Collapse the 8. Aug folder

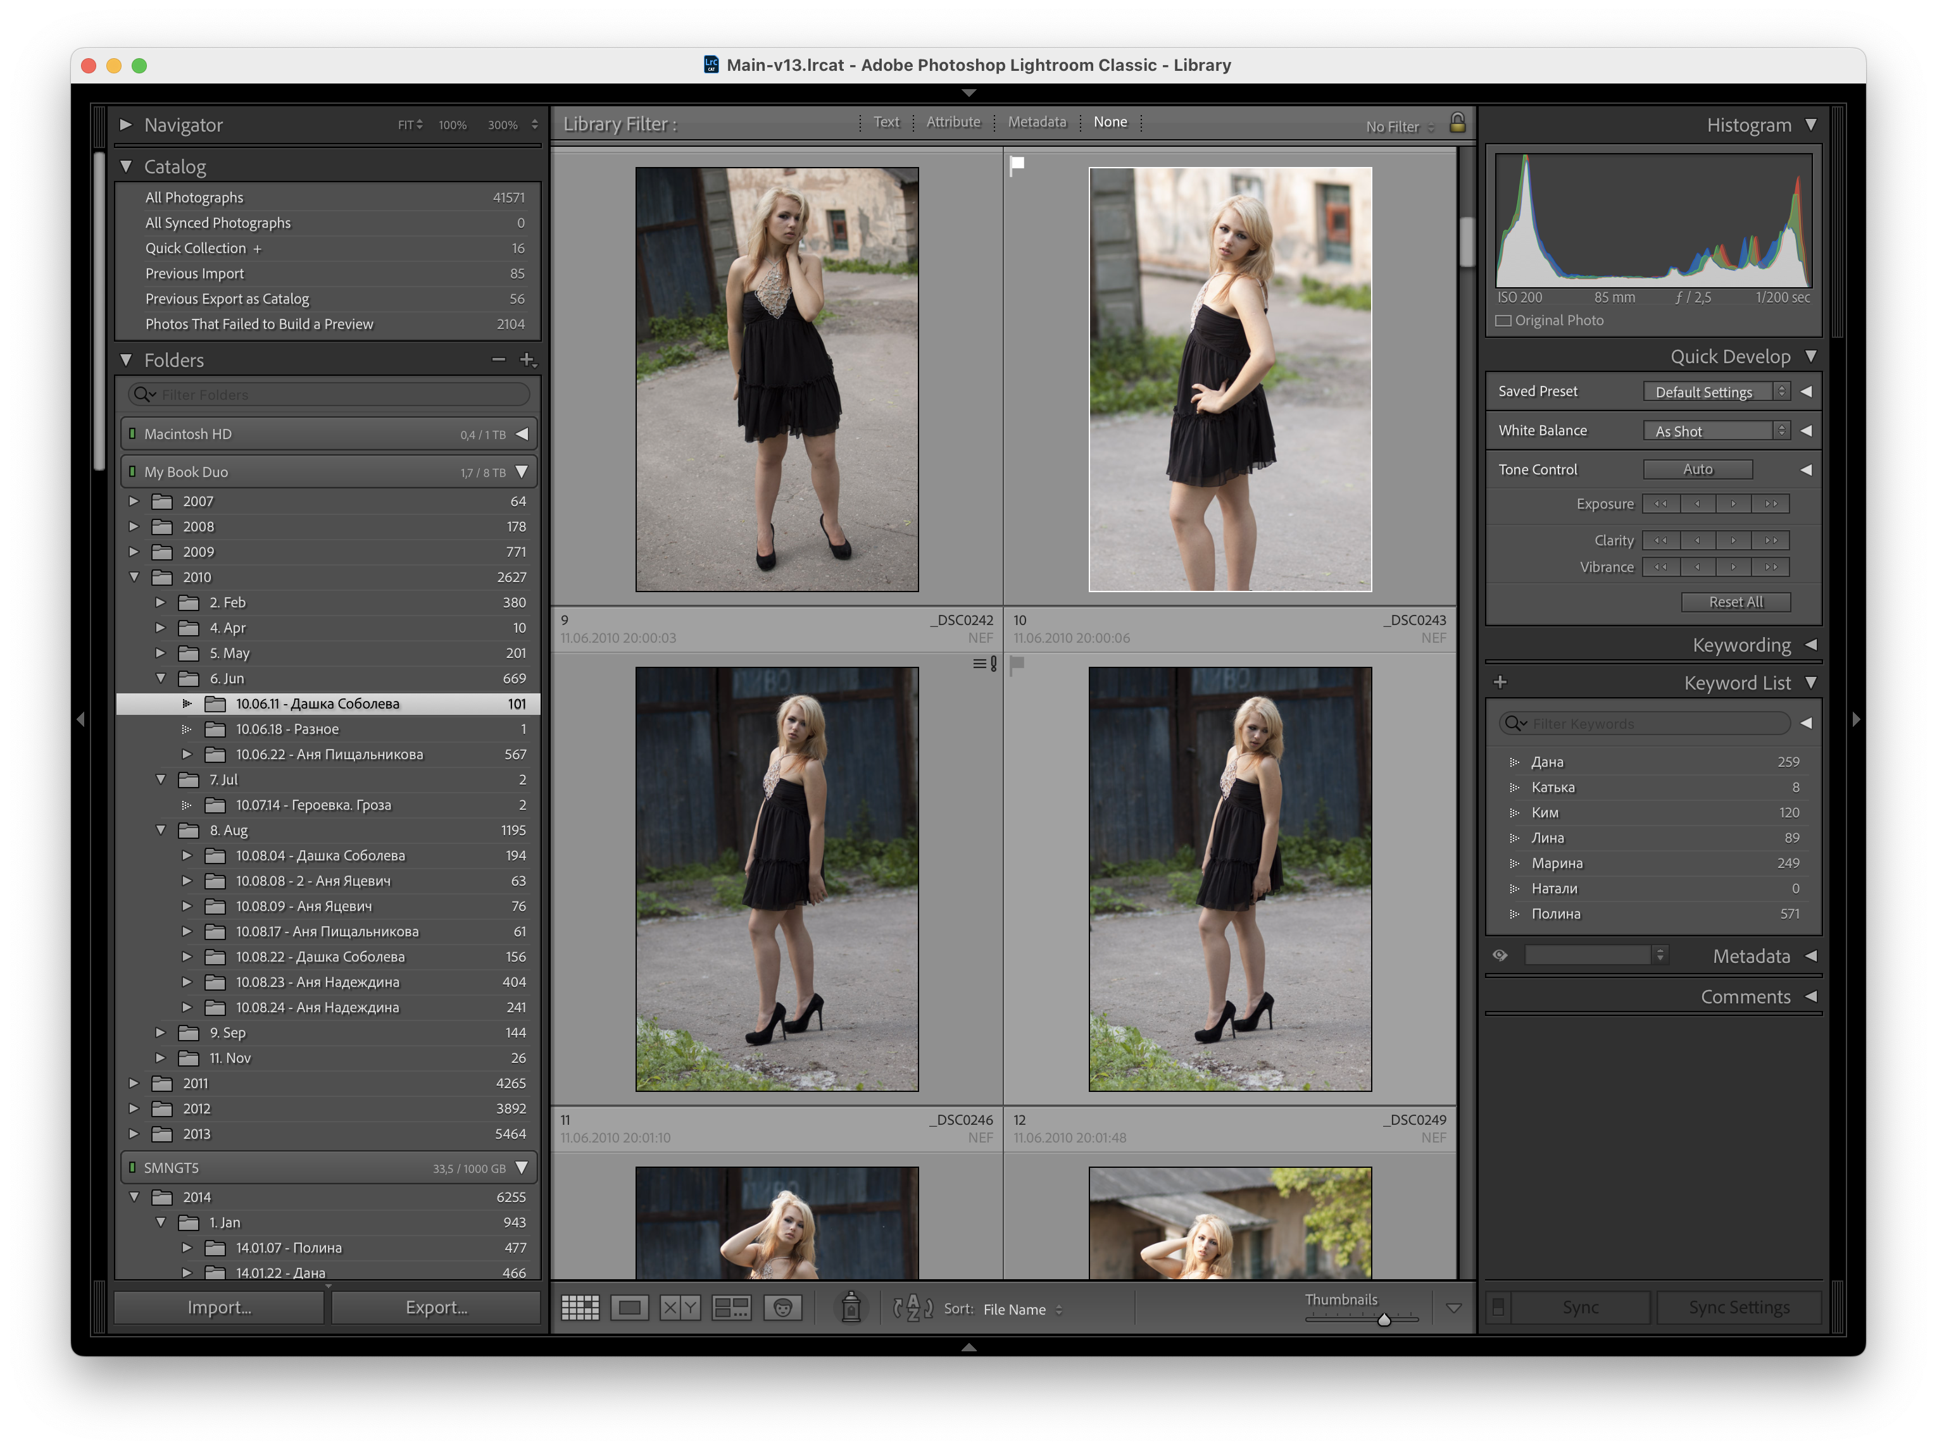pyautogui.click(x=160, y=829)
